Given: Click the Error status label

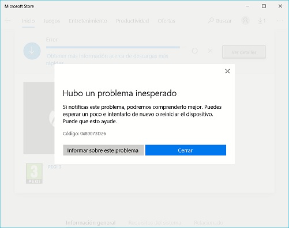Looking at the screenshot, I should coord(52,40).
